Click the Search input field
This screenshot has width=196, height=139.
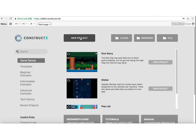click(31, 52)
